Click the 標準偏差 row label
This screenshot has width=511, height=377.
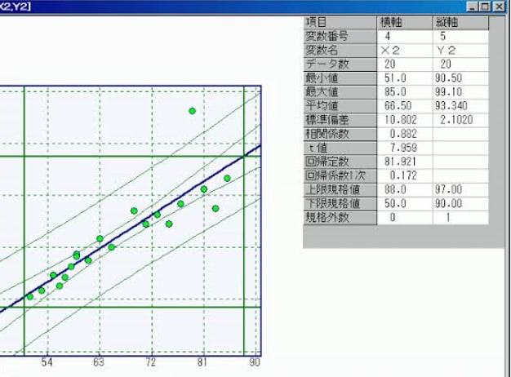(340, 120)
